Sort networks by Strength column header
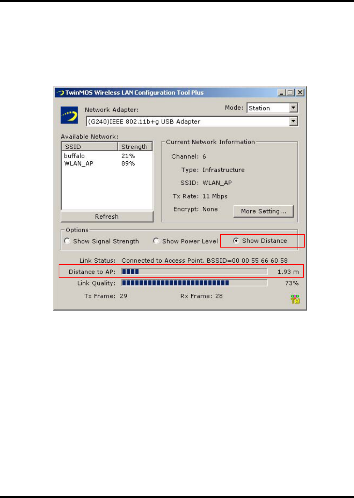 [x=135, y=147]
